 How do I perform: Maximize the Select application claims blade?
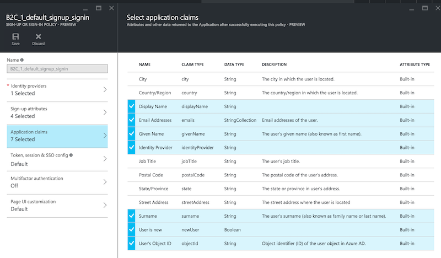pyautogui.click(x=425, y=8)
